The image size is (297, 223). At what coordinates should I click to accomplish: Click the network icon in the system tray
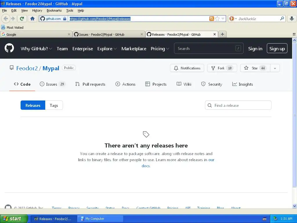[276, 219]
